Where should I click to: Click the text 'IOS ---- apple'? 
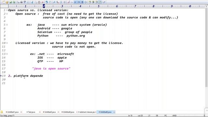52,58
